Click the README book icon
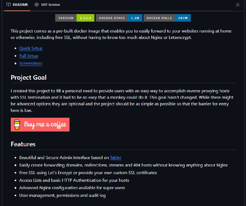The image size is (246, 206). 9,5
